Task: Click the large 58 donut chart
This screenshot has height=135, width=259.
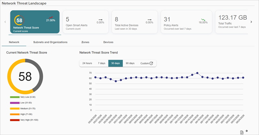Action: [x=25, y=76]
